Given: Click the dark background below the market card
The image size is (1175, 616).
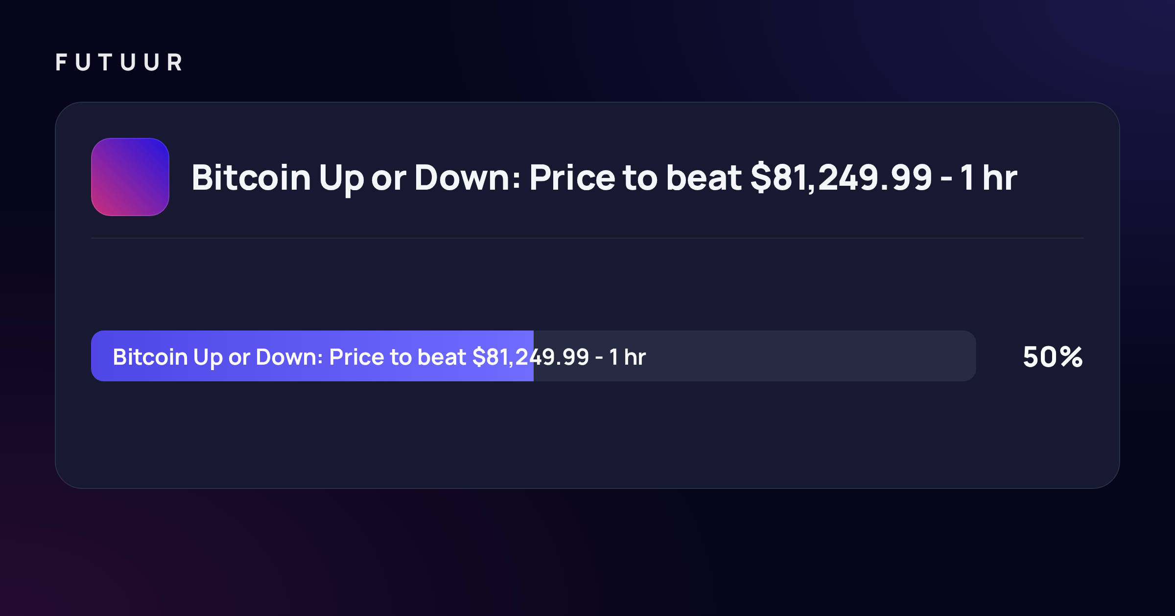Looking at the screenshot, I should 587,552.
